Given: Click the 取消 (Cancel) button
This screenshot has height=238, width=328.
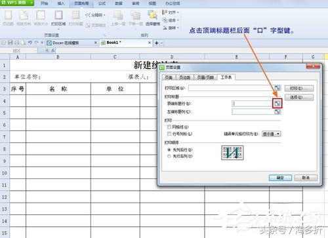Looking at the screenshot, I should click(306, 178).
